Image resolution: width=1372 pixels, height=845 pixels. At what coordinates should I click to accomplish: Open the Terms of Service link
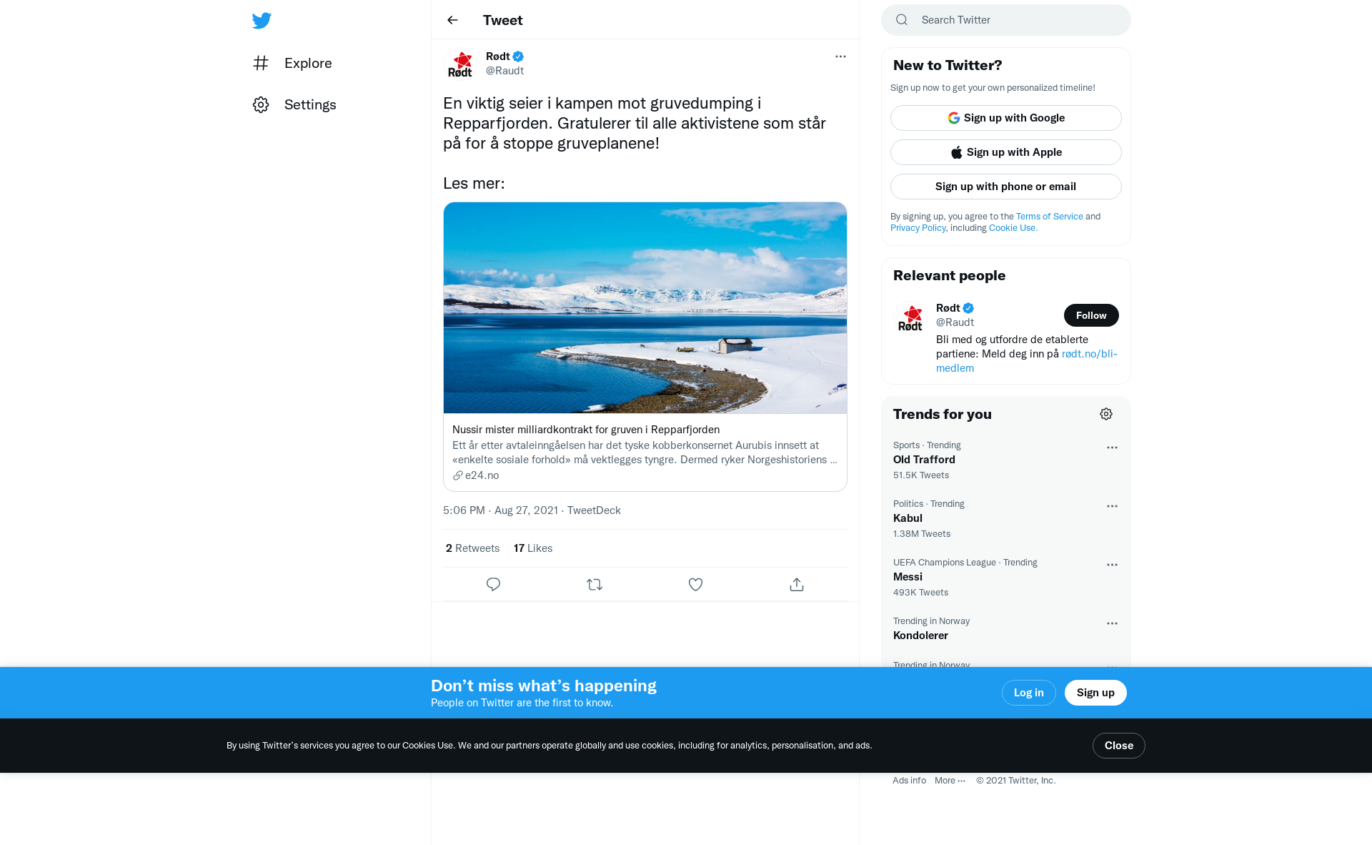[x=1049, y=217]
